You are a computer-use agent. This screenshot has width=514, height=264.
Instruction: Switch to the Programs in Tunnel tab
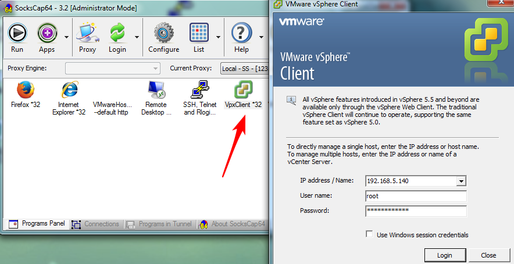coord(159,224)
